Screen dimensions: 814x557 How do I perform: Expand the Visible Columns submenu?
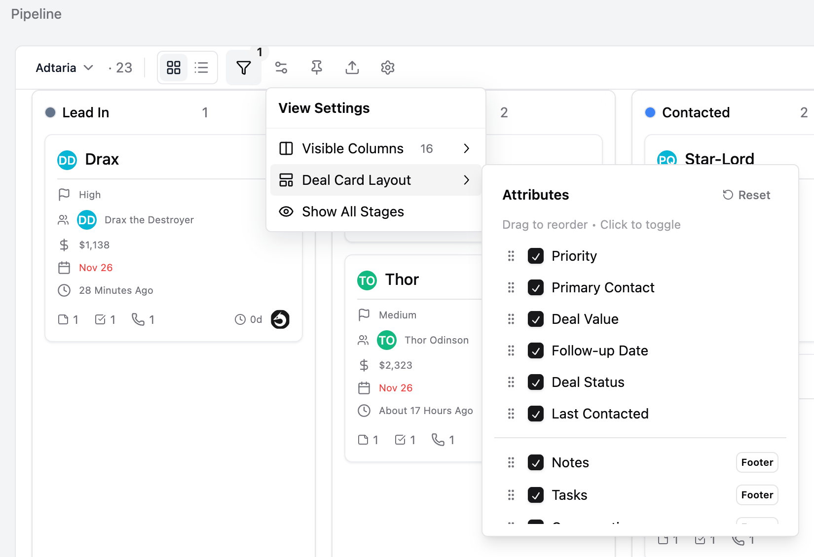click(376, 148)
